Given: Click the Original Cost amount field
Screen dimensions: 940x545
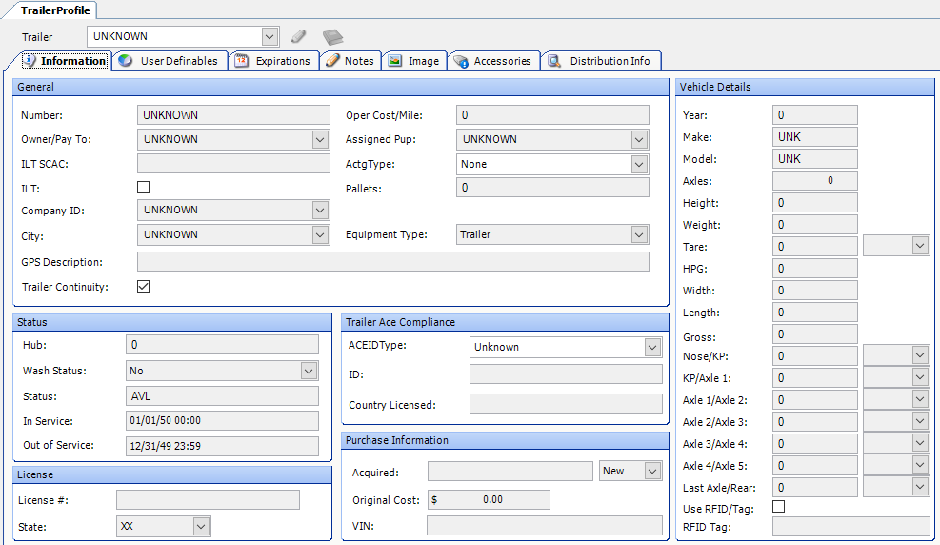Looking at the screenshot, I should click(489, 499).
